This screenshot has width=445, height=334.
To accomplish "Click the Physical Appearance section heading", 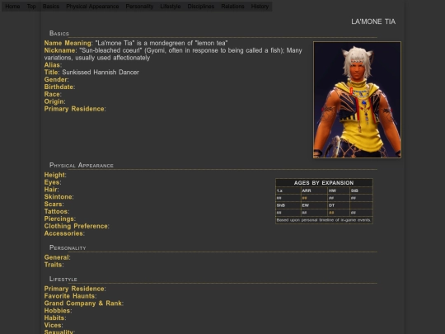I will point(81,165).
